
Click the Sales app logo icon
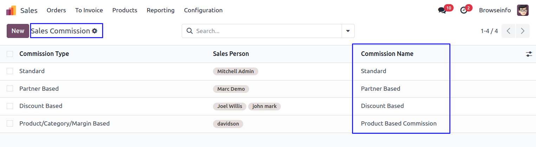click(11, 11)
